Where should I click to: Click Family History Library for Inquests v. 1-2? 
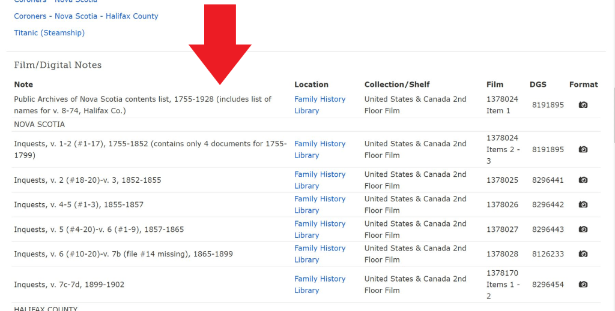pyautogui.click(x=320, y=149)
